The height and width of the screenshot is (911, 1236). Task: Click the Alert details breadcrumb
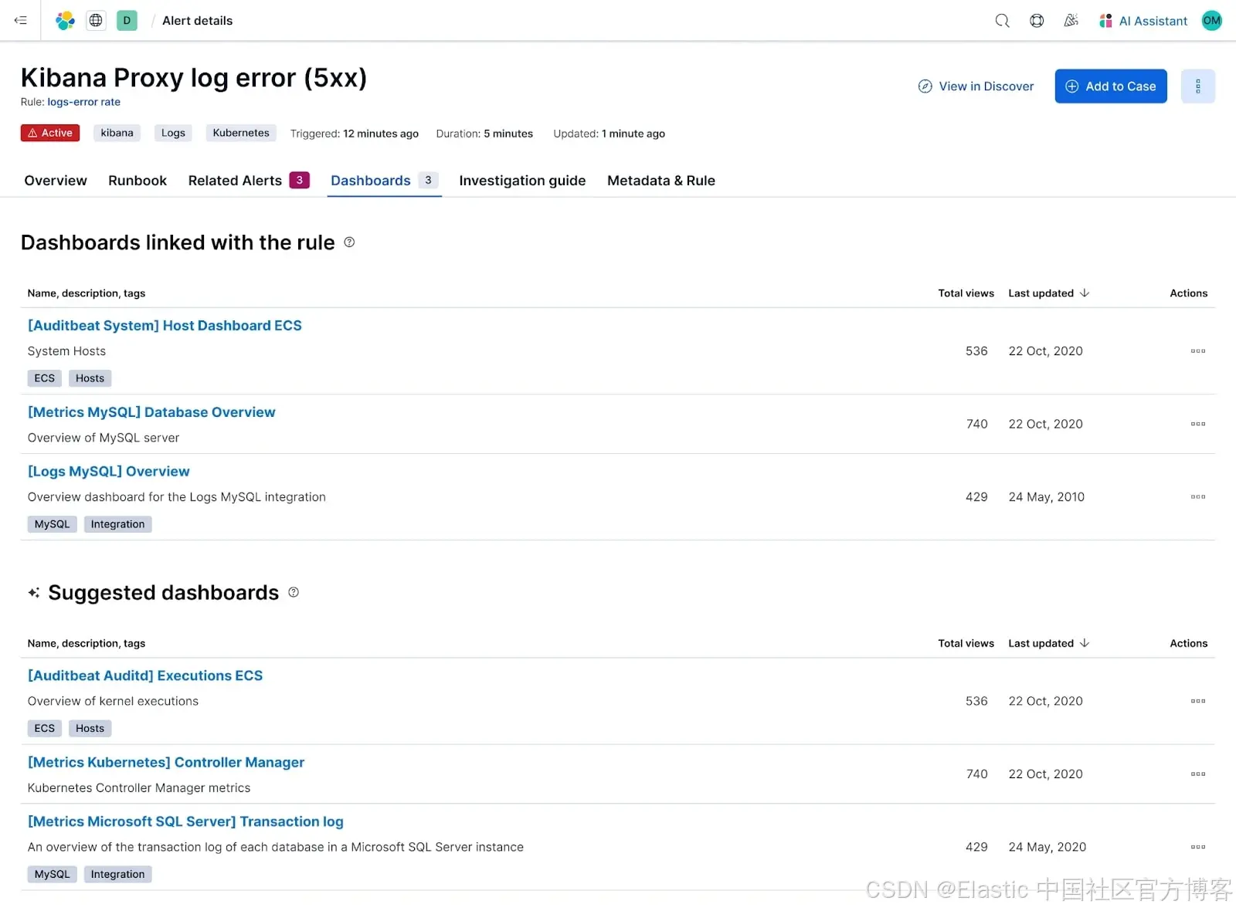pyautogui.click(x=197, y=21)
